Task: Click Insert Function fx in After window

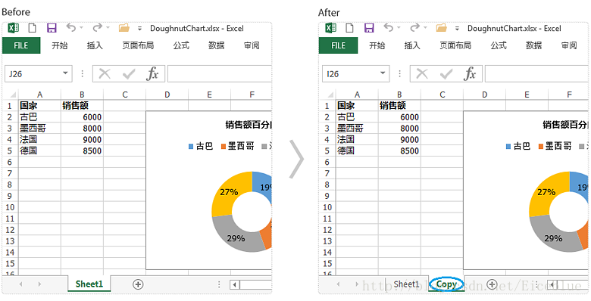Action: tap(470, 74)
